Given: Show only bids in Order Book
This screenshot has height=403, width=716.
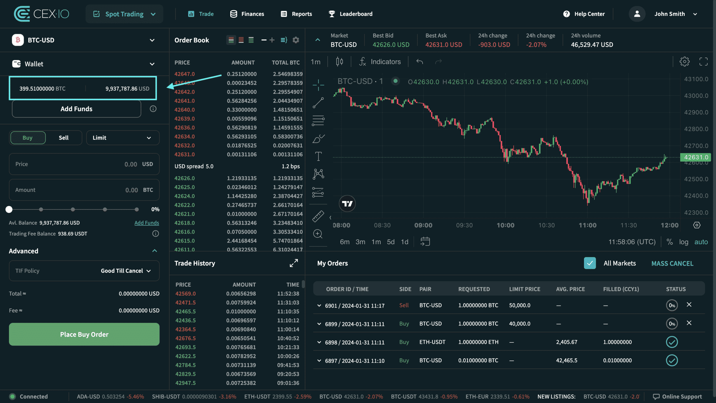Looking at the screenshot, I should [x=251, y=40].
